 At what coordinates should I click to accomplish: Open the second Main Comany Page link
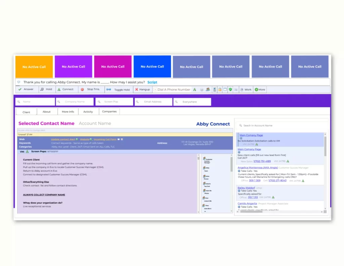(250, 149)
